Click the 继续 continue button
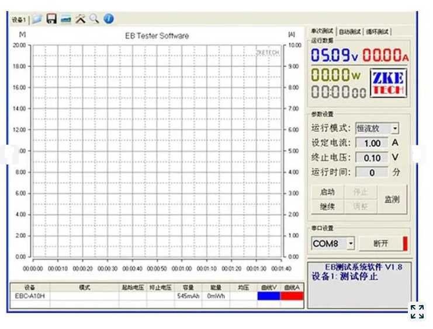 [x=327, y=206]
